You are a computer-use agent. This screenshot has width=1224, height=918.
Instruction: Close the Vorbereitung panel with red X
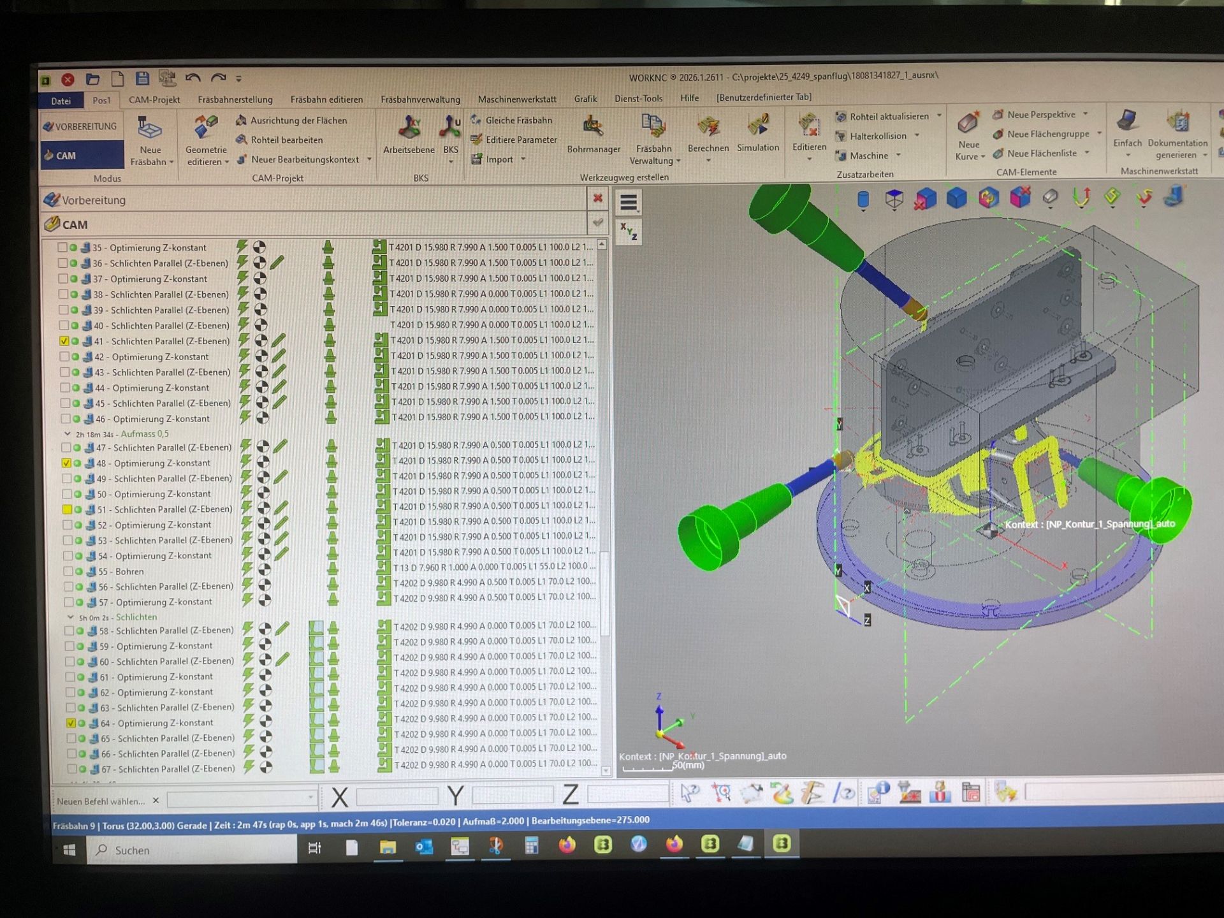click(598, 198)
